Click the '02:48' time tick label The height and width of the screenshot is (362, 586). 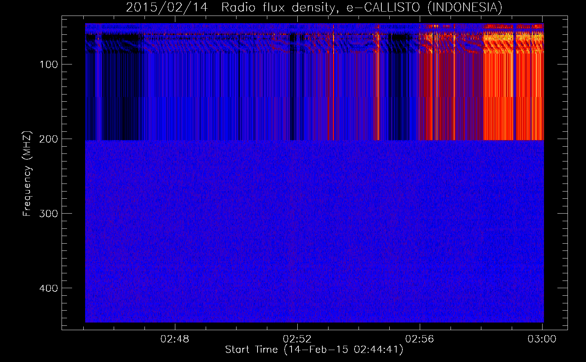coord(175,339)
